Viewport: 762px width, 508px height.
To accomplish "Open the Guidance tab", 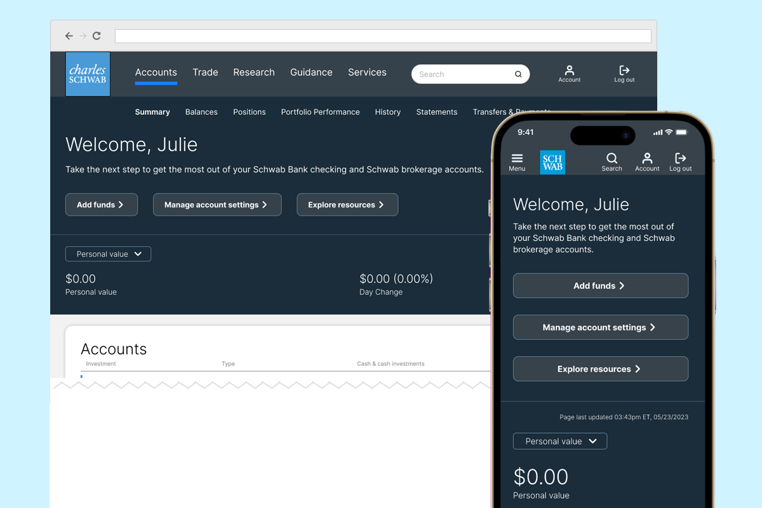I will coord(311,72).
